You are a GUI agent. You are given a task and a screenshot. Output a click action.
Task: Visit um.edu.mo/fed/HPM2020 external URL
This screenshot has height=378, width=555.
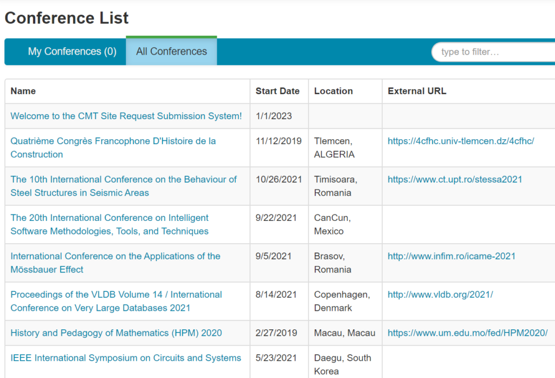pyautogui.click(x=468, y=333)
